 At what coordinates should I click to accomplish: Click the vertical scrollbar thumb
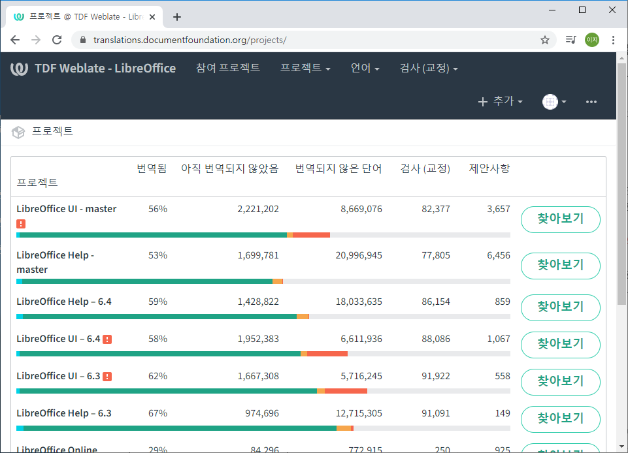click(621, 184)
